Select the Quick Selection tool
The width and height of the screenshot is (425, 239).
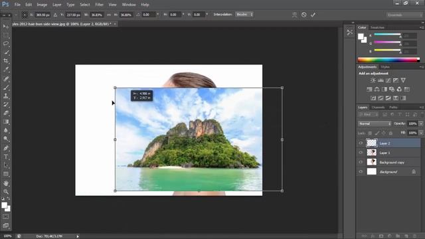coord(6,52)
